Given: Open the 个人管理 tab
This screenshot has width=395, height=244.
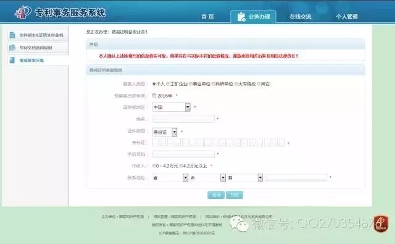Looking at the screenshot, I should pyautogui.click(x=347, y=17).
